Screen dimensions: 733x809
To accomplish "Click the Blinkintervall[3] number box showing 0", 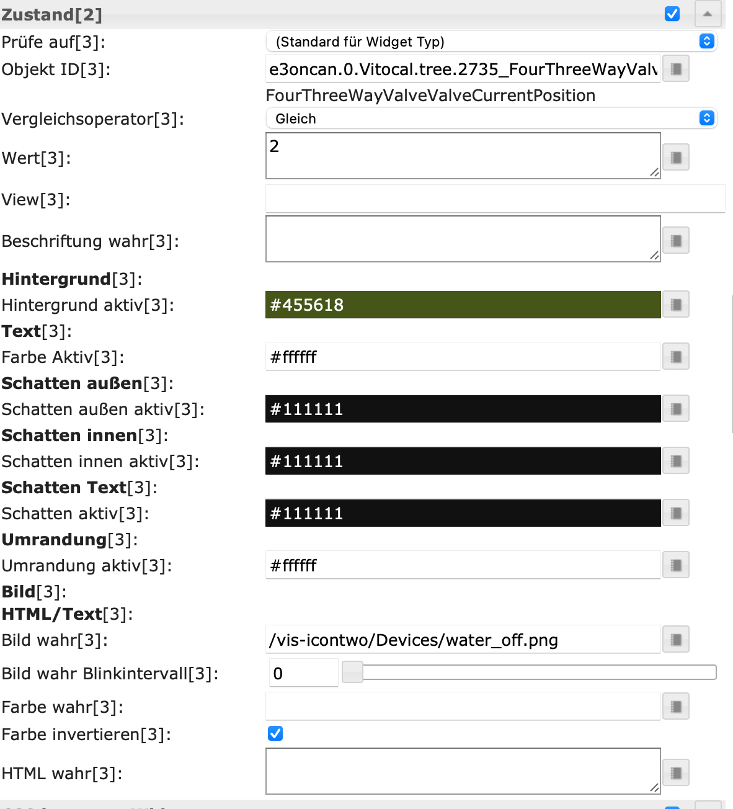I will [303, 673].
